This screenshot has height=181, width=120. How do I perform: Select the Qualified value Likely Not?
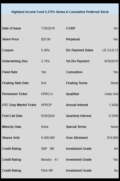(111, 94)
